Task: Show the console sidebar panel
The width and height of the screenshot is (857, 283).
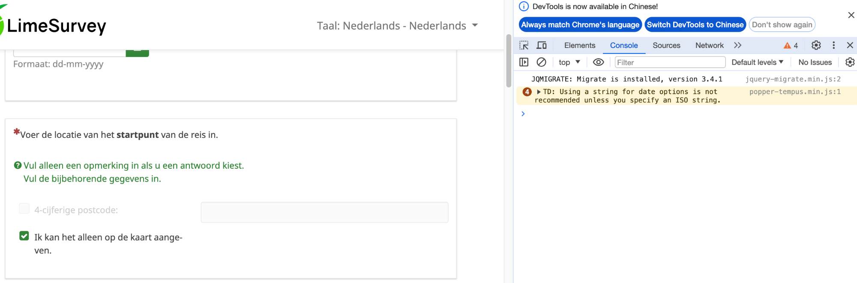Action: point(524,62)
